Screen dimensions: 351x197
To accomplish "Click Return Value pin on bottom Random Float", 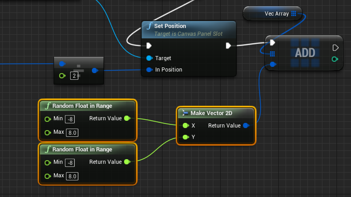I will pos(127,162).
